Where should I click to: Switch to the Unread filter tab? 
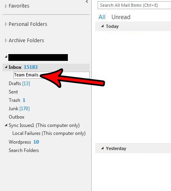pos(121,17)
